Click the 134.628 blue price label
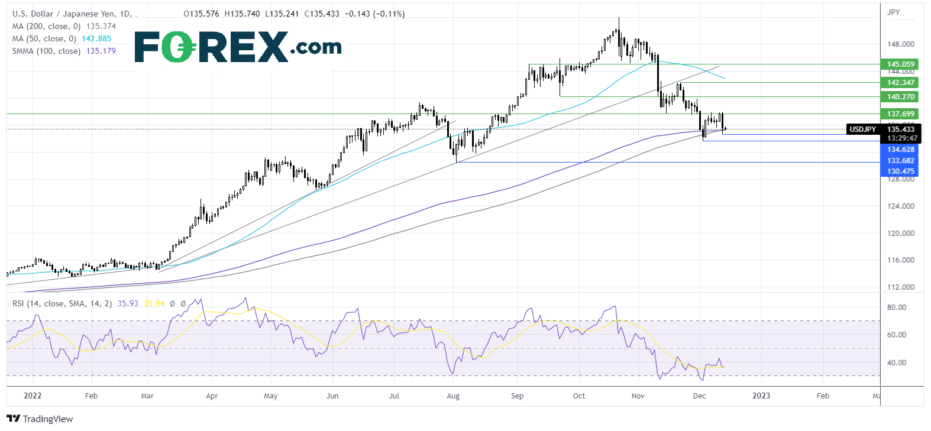Viewport: 931px width, 431px height. (x=900, y=150)
